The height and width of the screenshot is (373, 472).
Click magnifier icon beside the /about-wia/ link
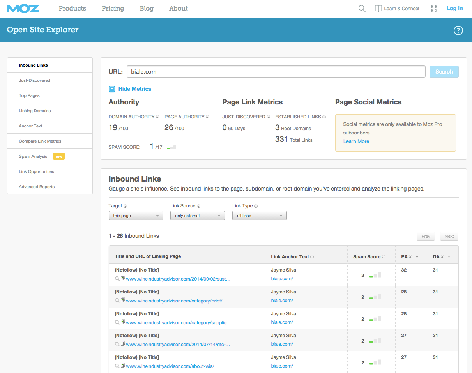(117, 366)
